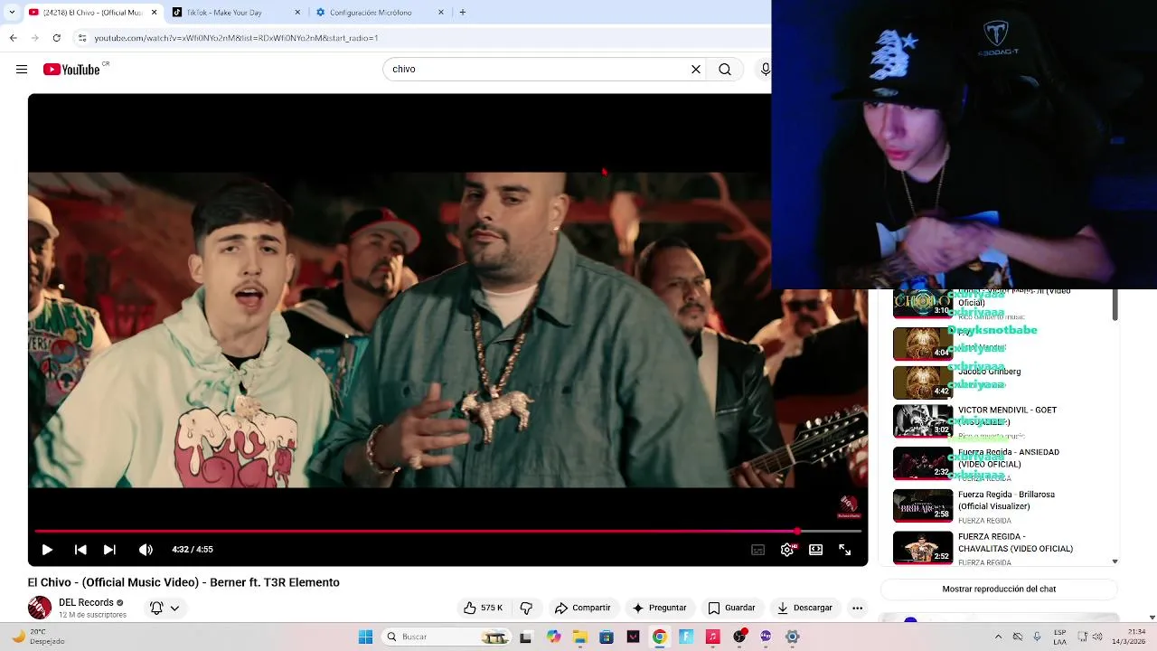This screenshot has height=651, width=1157.
Task: Open the Jacobo Grinberg video thumbnail
Action: coord(923,382)
